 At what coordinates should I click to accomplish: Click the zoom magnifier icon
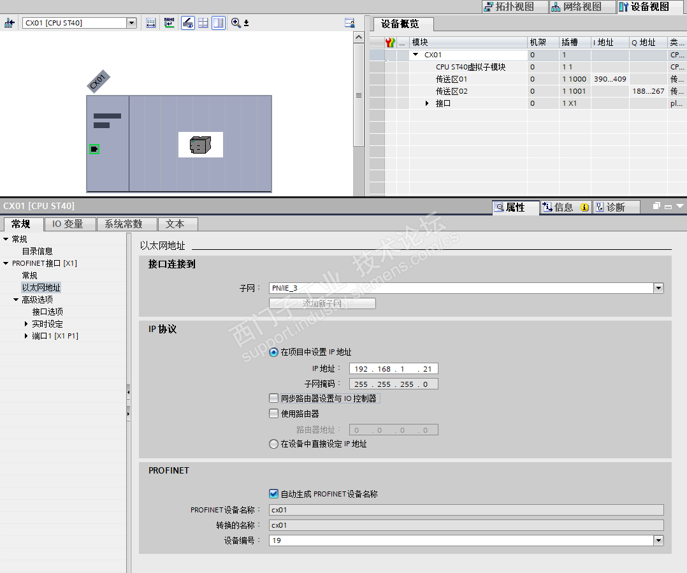[x=236, y=23]
